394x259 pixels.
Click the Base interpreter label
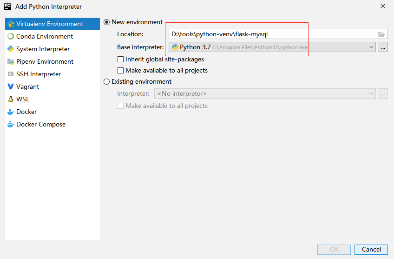click(x=140, y=47)
